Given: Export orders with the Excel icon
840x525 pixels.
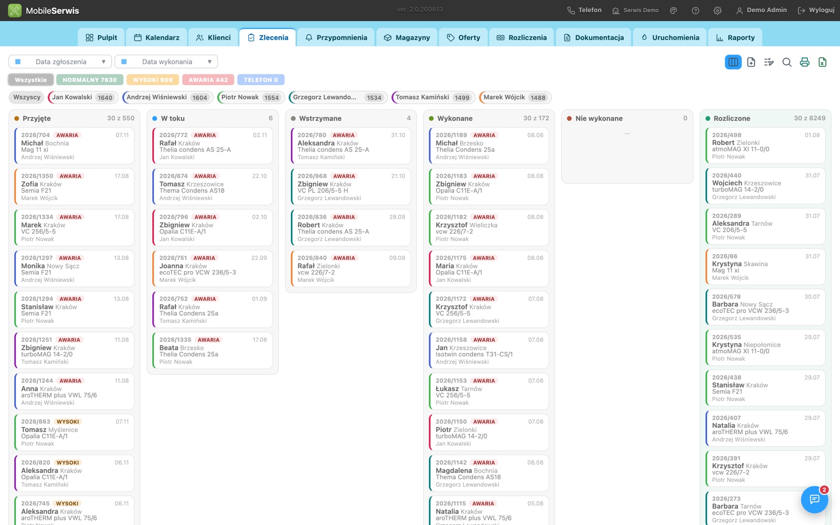Looking at the screenshot, I should pyautogui.click(x=822, y=62).
